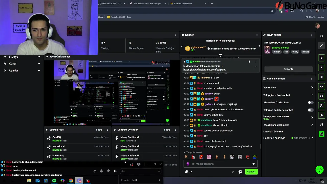The height and width of the screenshot is (184, 327).
Task: Open the Discord help question mark icon
Action: coord(139,164)
